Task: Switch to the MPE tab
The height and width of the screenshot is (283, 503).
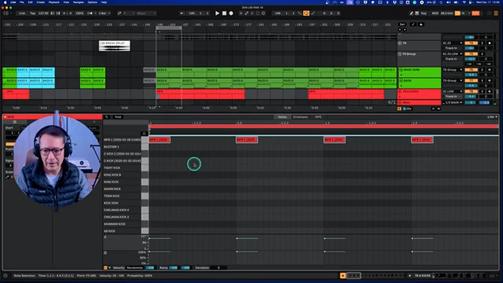Action: (x=318, y=117)
